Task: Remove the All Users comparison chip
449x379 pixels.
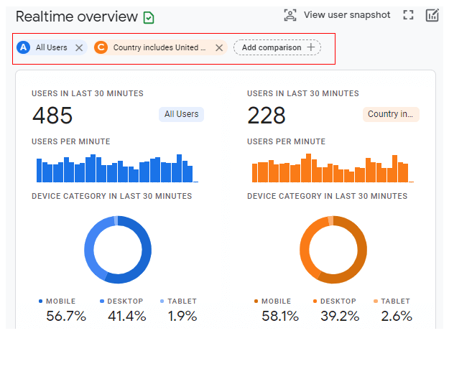Action: [79, 47]
